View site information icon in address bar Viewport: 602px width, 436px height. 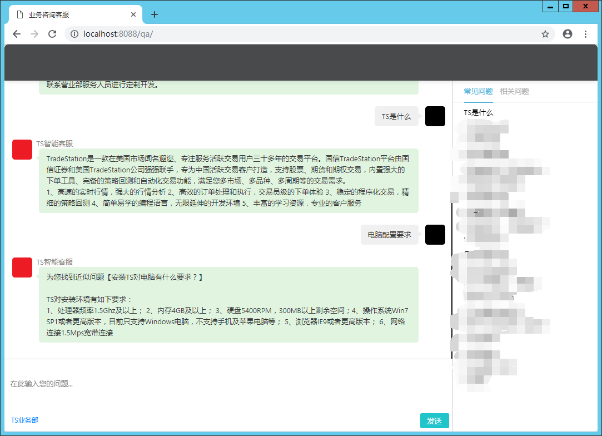[x=74, y=34]
